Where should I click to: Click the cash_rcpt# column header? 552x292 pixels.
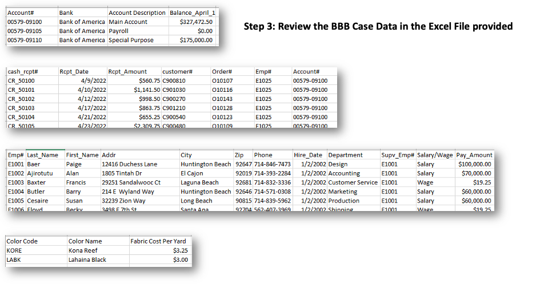[23, 71]
